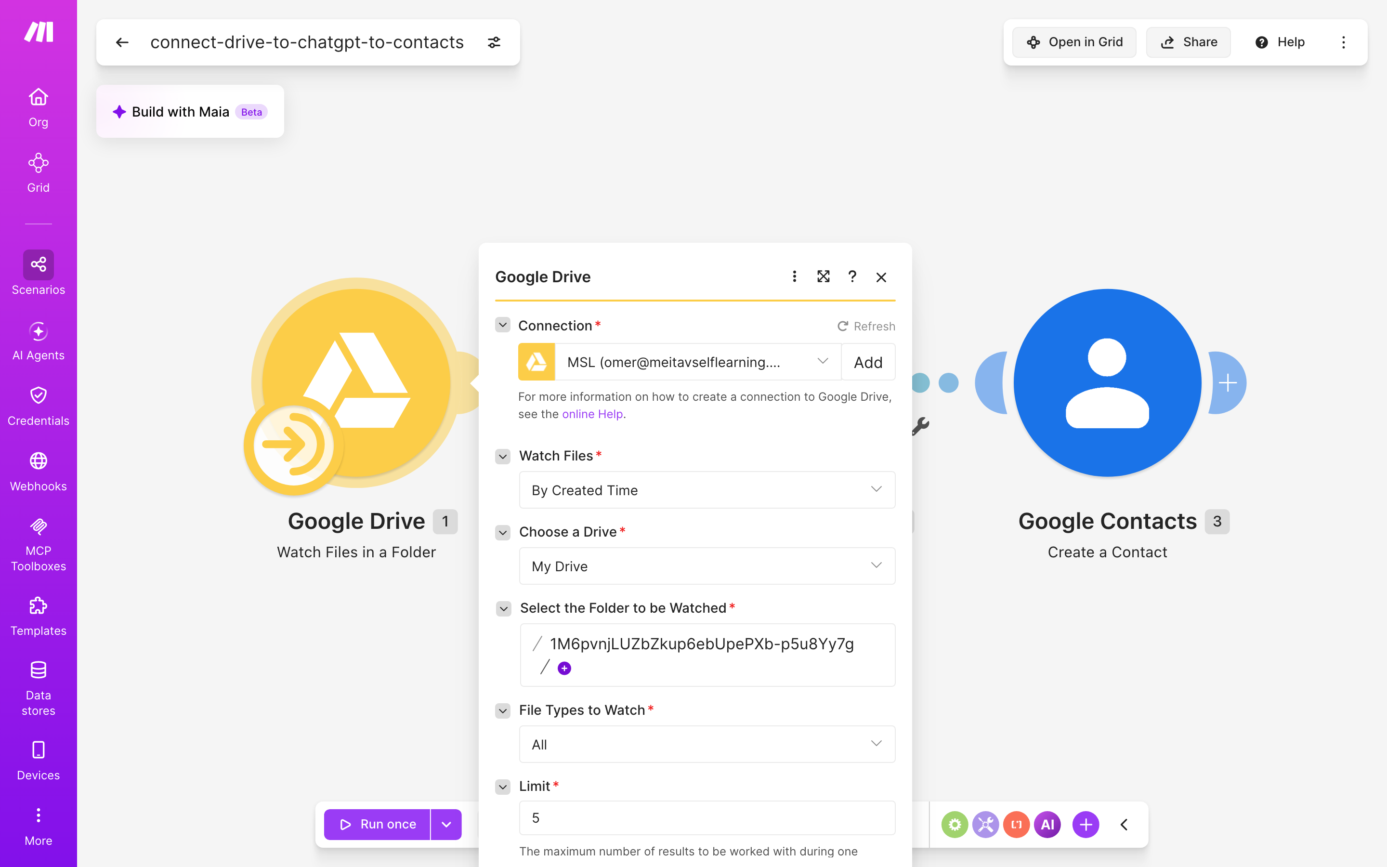Open Google Drive panel help question mark

(x=852, y=277)
